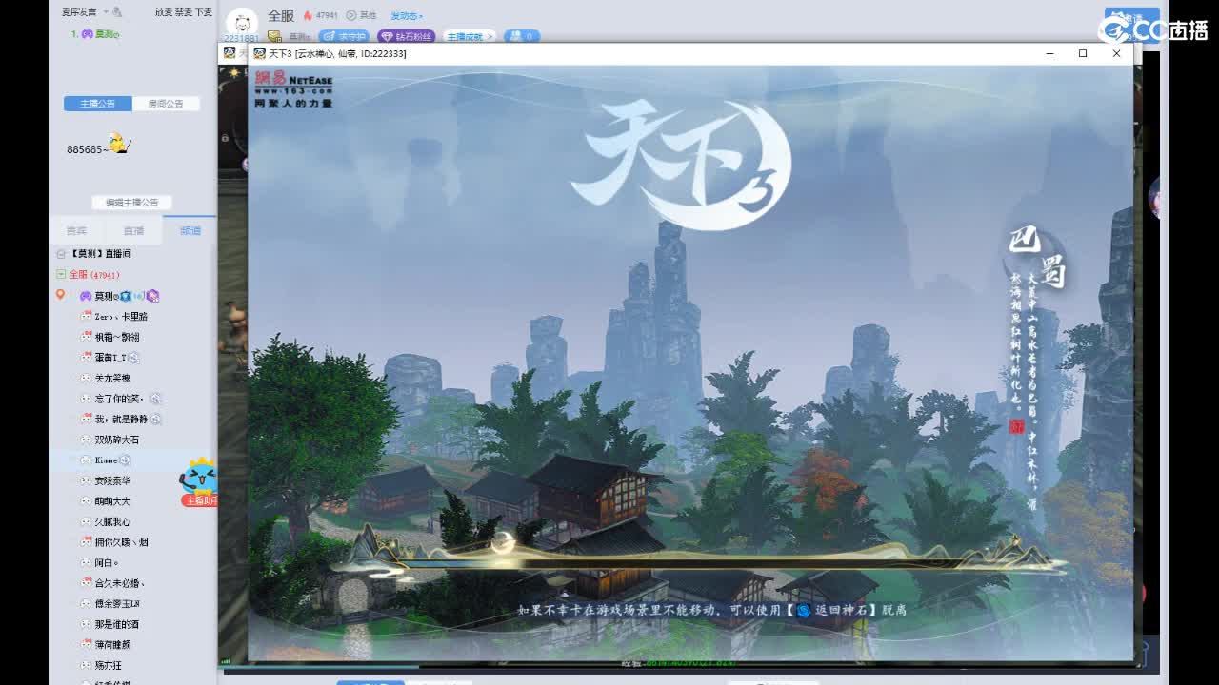Maximize the 天下3 game window

coord(1083,53)
